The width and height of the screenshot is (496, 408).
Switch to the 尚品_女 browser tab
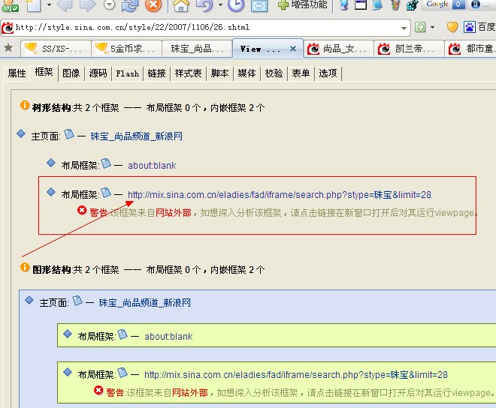click(338, 49)
